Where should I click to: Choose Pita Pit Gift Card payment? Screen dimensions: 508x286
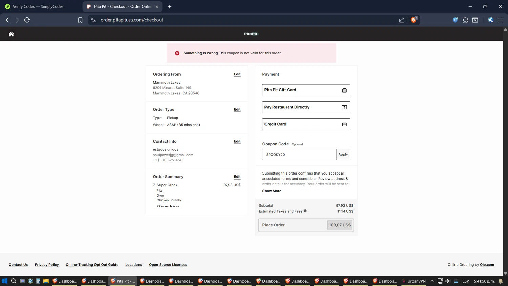click(306, 90)
